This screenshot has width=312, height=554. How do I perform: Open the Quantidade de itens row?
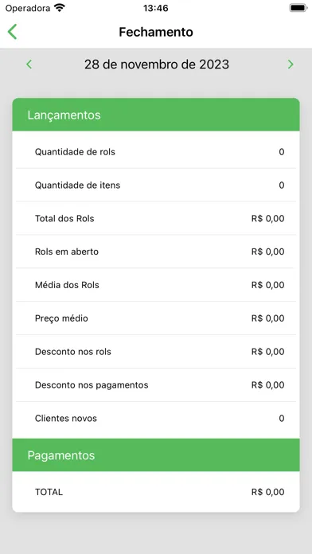click(x=156, y=185)
